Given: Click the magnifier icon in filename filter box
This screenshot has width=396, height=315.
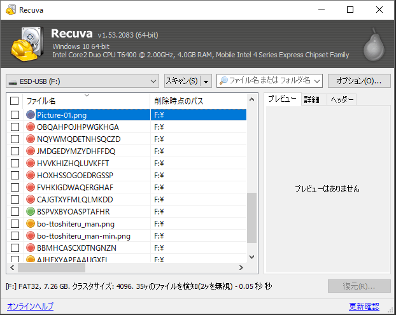Looking at the screenshot, I should [x=223, y=81].
